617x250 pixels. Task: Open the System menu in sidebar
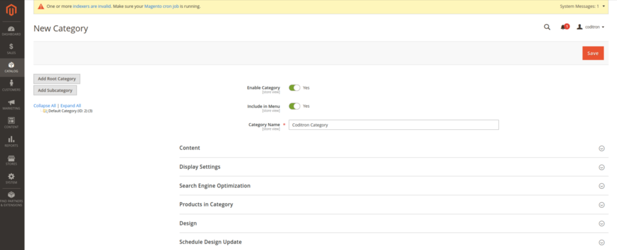click(12, 178)
